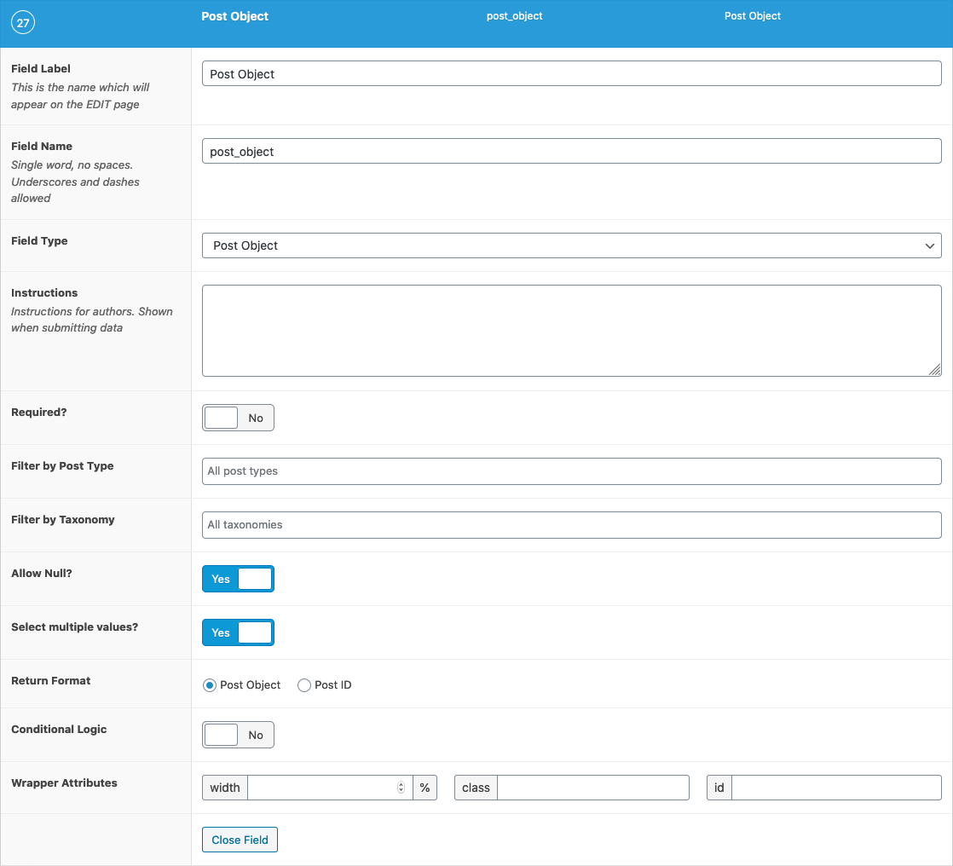Image resolution: width=953 pixels, height=866 pixels.
Task: Click the Wrapper Attributes row label
Action: pos(64,783)
